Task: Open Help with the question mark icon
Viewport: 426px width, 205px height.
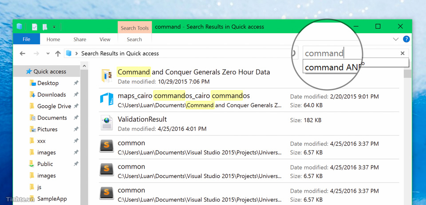Action: click(x=406, y=39)
